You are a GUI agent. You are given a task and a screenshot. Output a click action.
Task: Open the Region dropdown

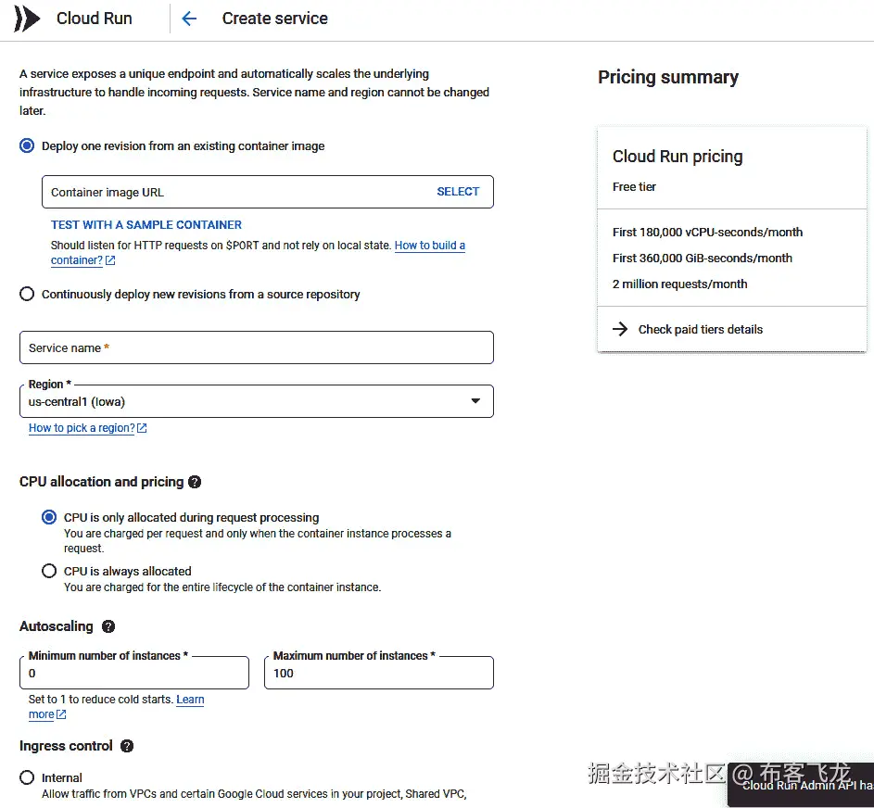(475, 400)
